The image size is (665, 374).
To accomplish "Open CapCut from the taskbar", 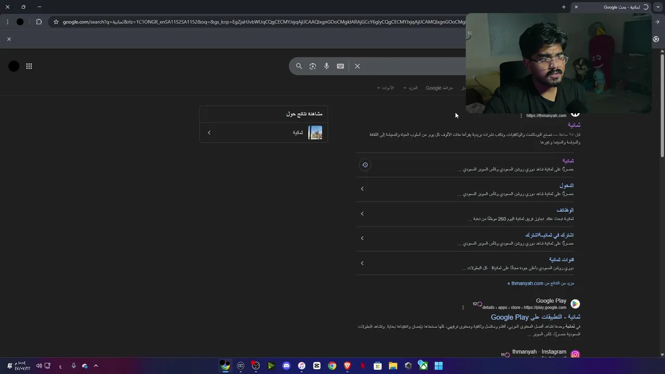I will pos(317,366).
